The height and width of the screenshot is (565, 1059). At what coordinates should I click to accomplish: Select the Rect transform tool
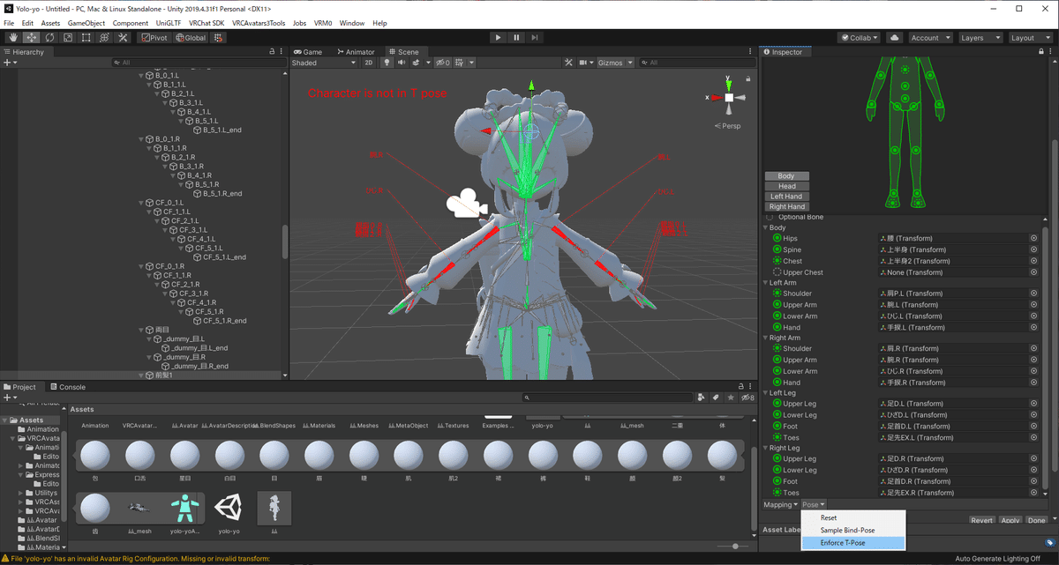tap(86, 38)
